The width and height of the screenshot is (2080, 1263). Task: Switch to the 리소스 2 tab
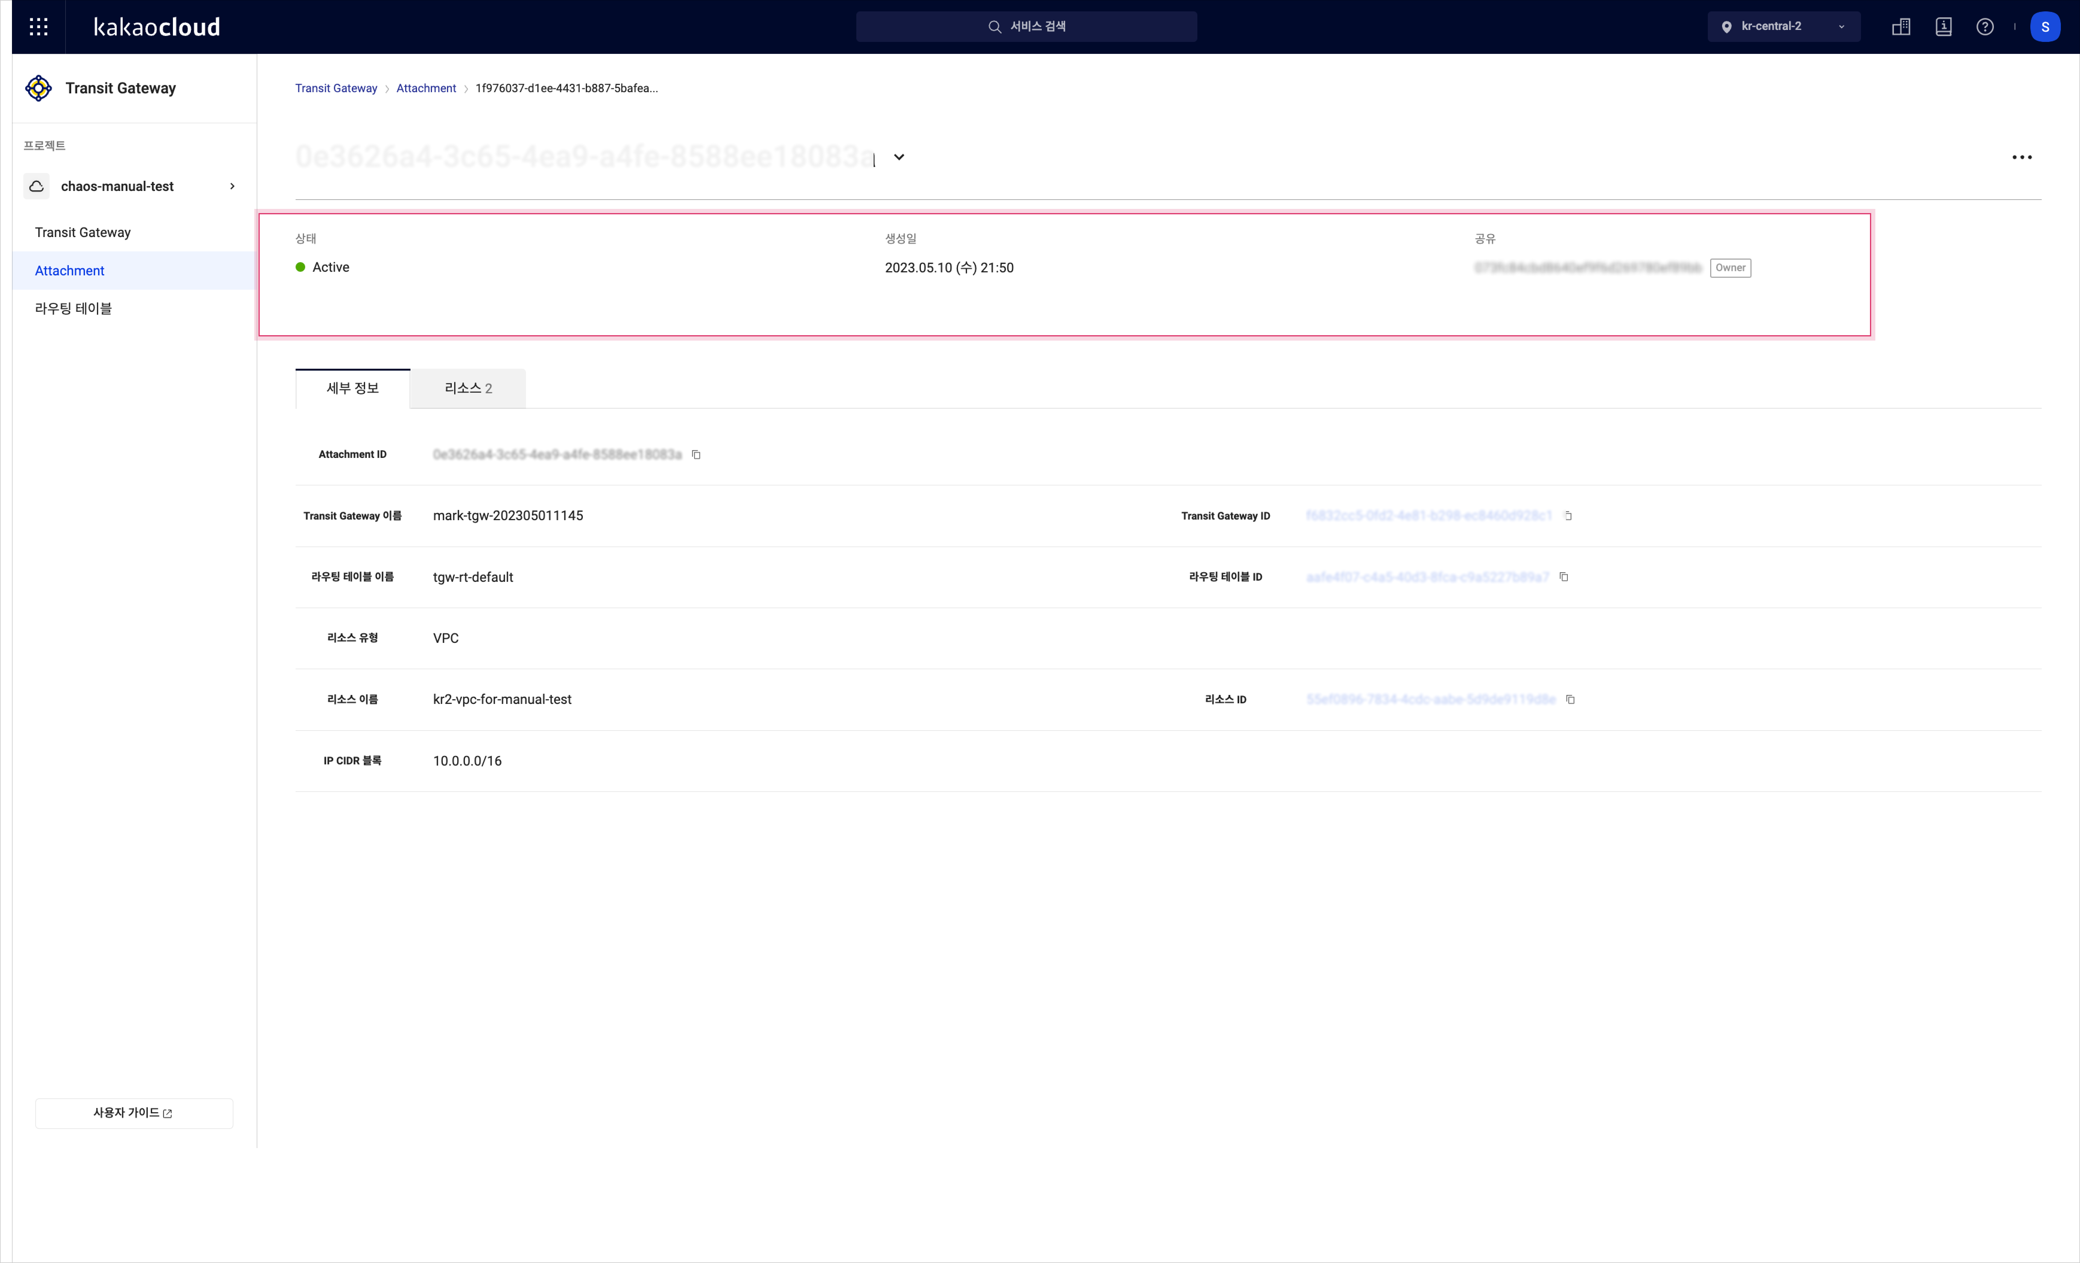[x=469, y=388]
